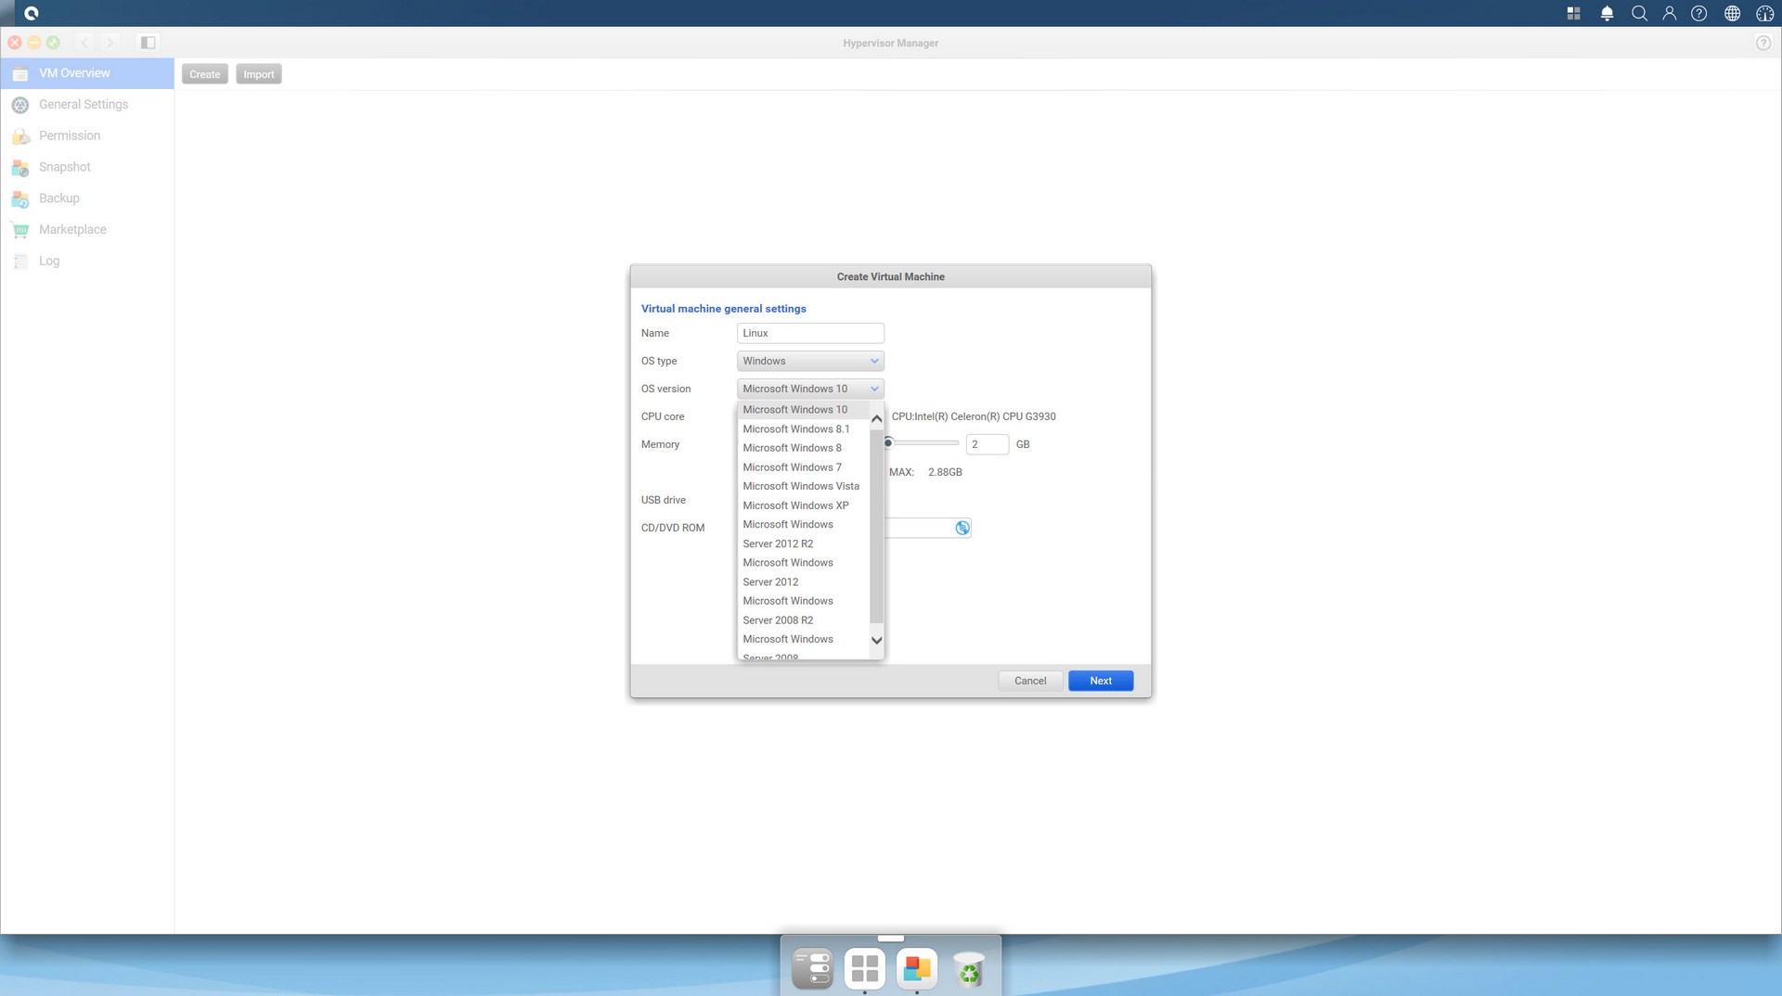The width and height of the screenshot is (1782, 996).
Task: Click the Import button
Action: (259, 74)
